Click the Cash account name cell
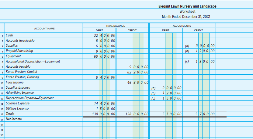The height and width of the screenshot is (139, 253). click(x=9, y=35)
